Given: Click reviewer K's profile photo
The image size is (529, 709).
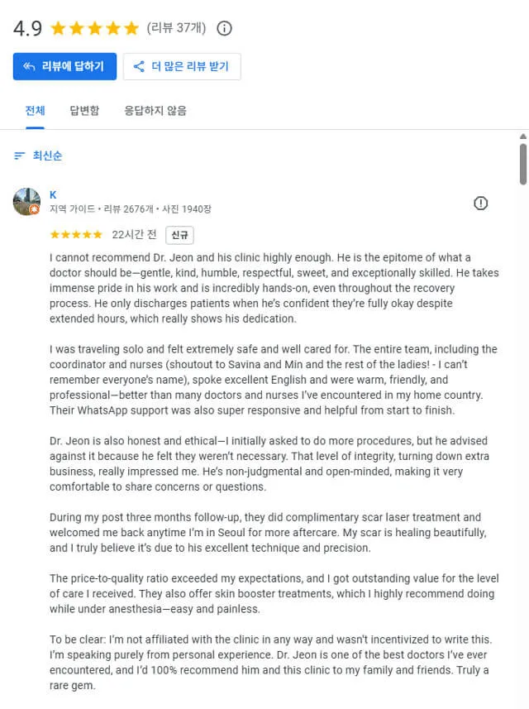Looking at the screenshot, I should [26, 202].
